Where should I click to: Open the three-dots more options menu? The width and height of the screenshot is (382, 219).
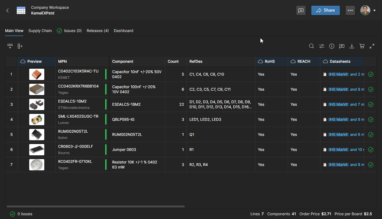pos(350,10)
